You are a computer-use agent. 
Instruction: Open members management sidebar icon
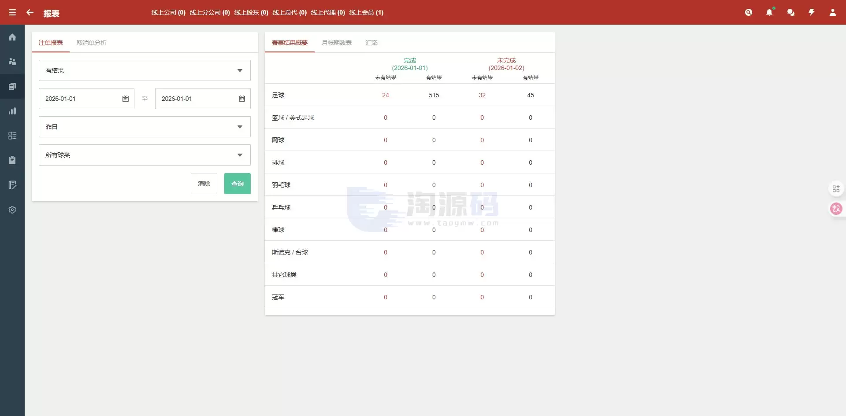tap(12, 62)
